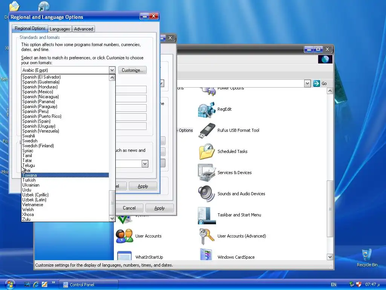Viewport: 386px width, 290px height.
Task: Select Spanish (Guatemala) from the list
Action: click(65, 82)
